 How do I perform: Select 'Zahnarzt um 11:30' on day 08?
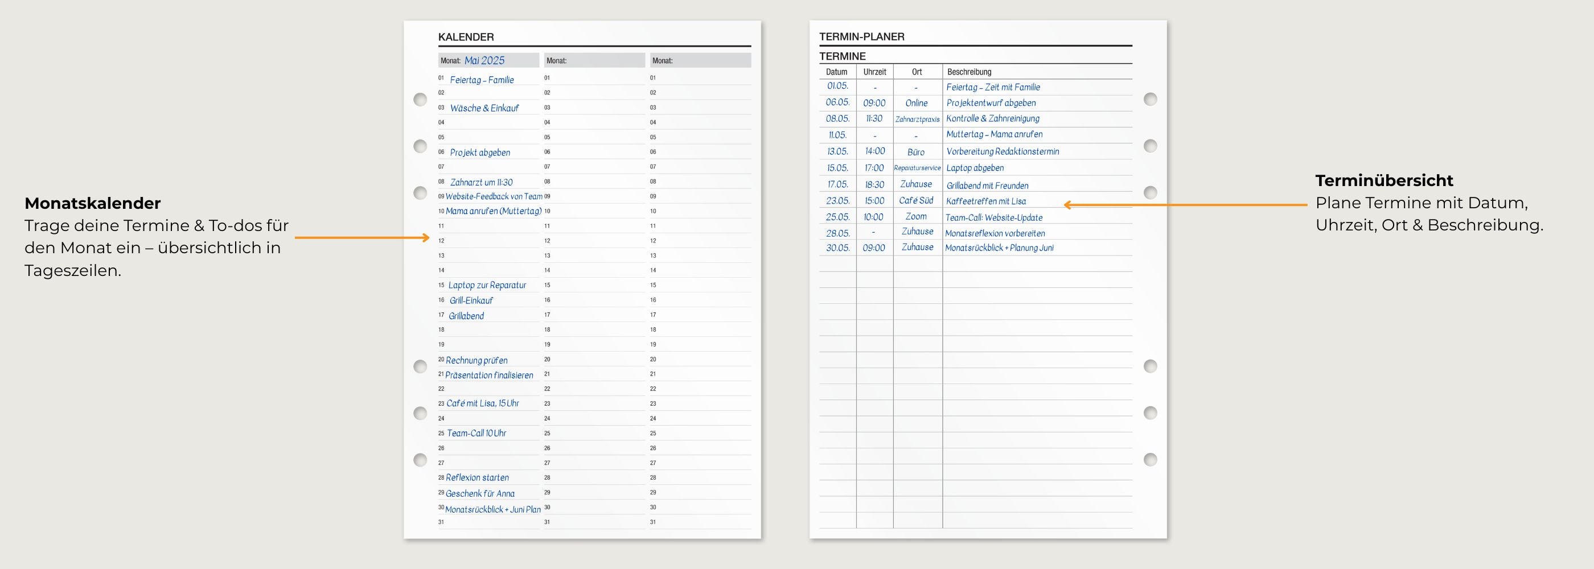tap(481, 183)
